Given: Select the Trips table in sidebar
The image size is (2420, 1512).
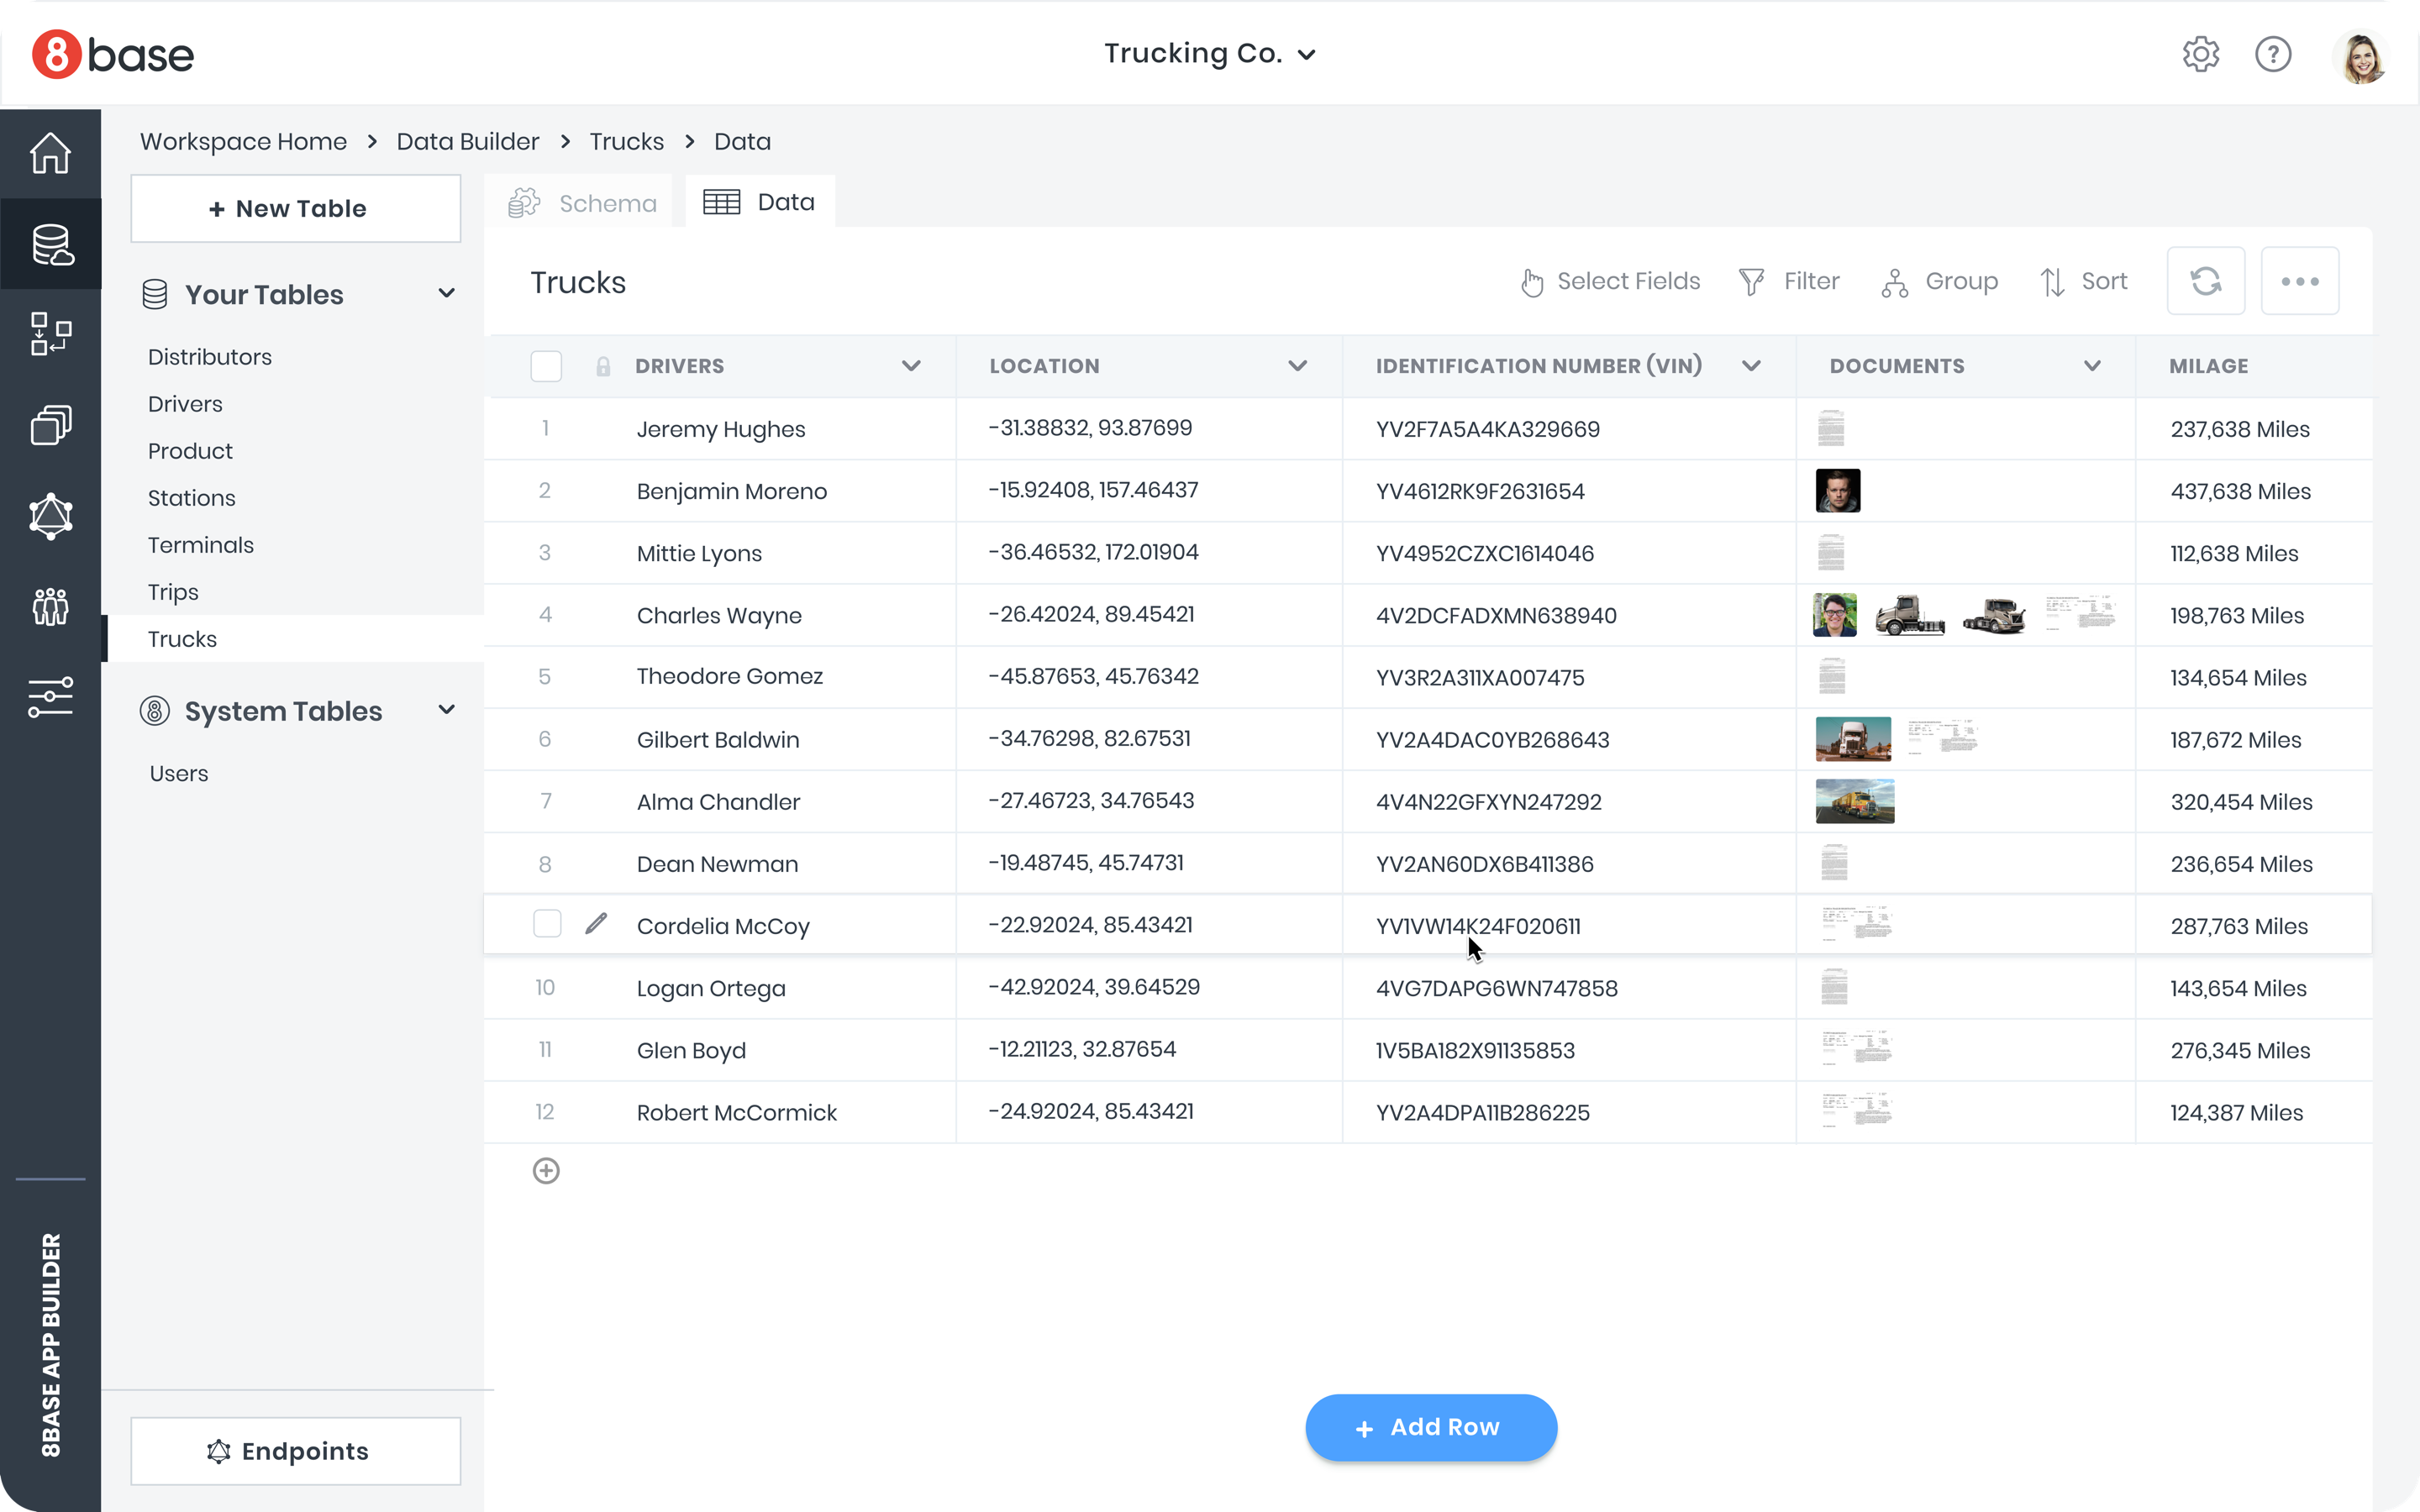Looking at the screenshot, I should [x=172, y=592].
